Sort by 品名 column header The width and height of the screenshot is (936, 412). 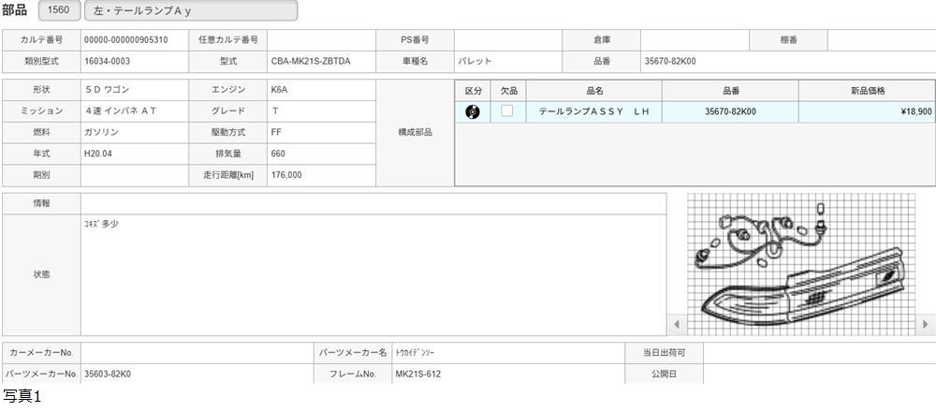[x=594, y=90]
